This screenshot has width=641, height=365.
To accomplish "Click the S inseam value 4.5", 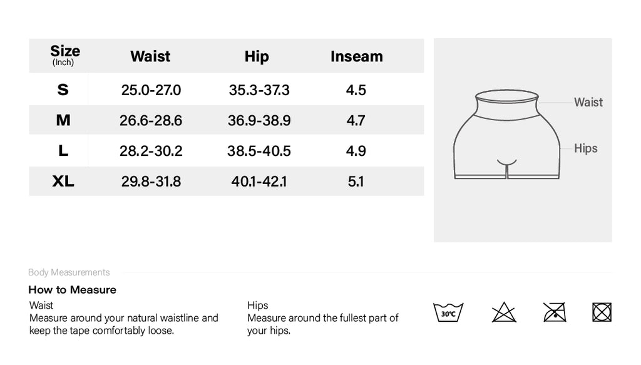I will (x=356, y=90).
